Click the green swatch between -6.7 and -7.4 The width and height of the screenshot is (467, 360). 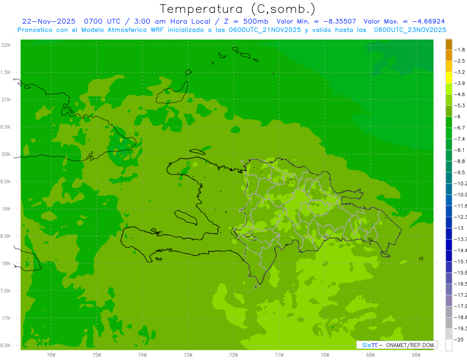[449, 134]
